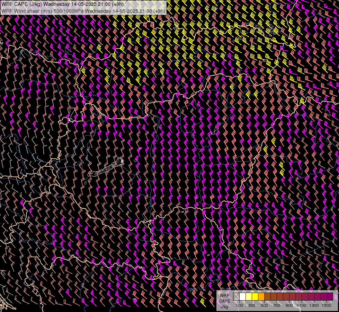The width and height of the screenshot is (339, 312).
Task: Select the pale yellow CAPE legend swatch
Action: [x=249, y=297]
